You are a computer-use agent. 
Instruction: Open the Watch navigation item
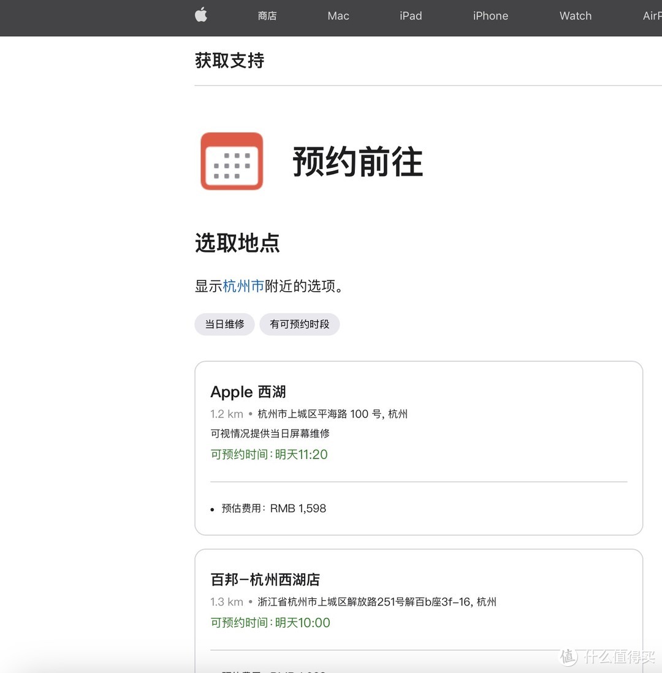click(575, 16)
